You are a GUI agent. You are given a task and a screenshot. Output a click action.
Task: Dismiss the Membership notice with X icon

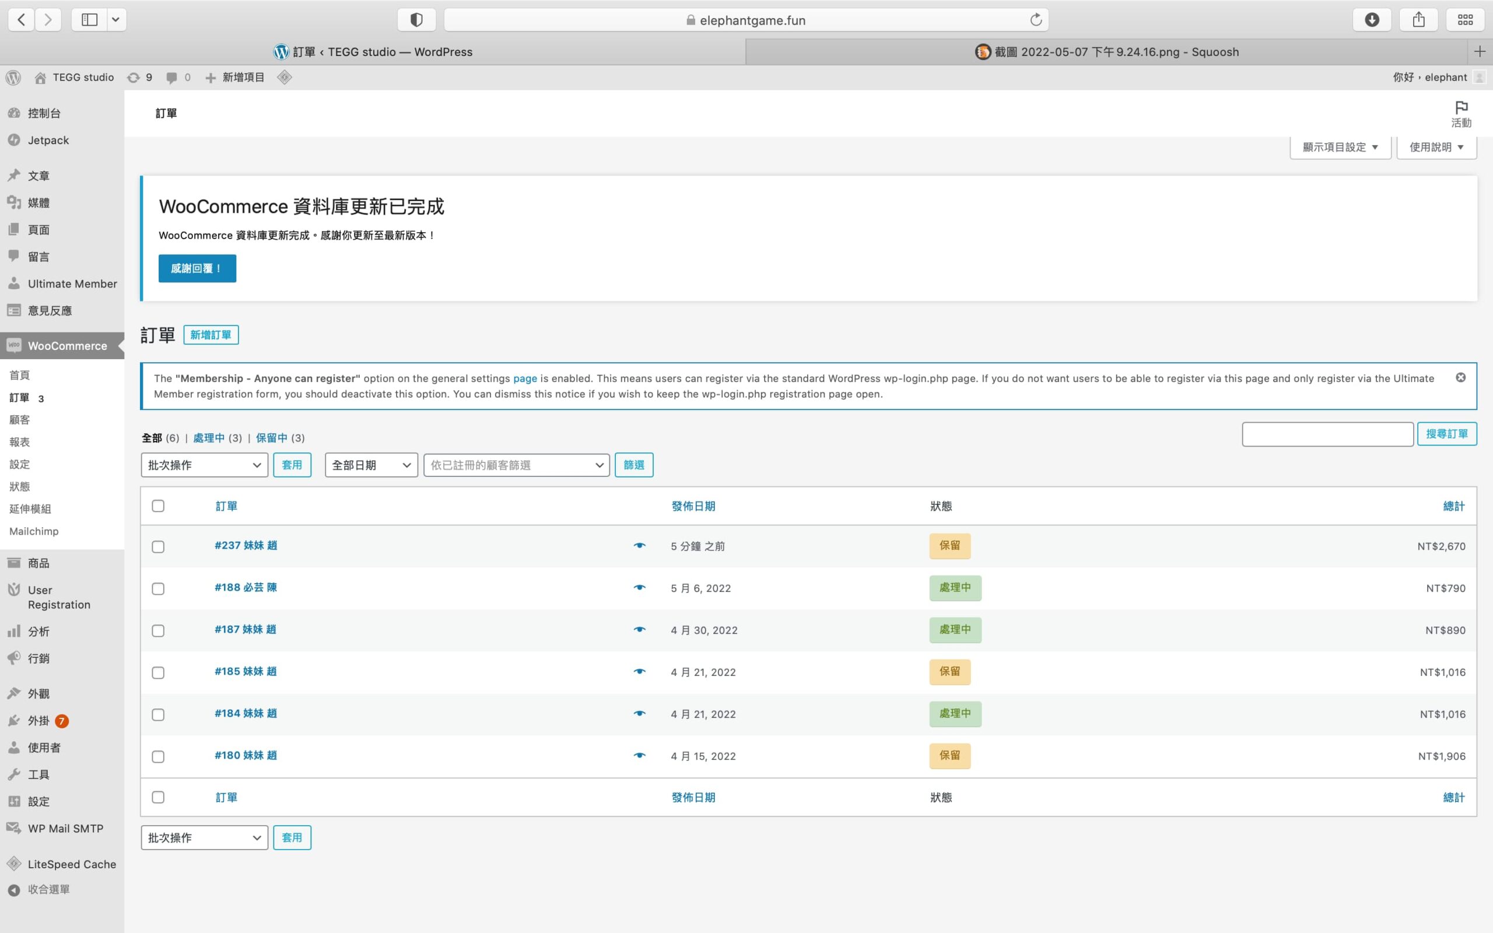pos(1460,378)
